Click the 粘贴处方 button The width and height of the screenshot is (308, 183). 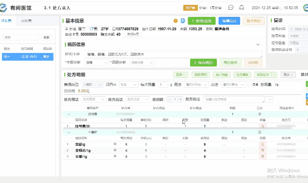pos(263,75)
